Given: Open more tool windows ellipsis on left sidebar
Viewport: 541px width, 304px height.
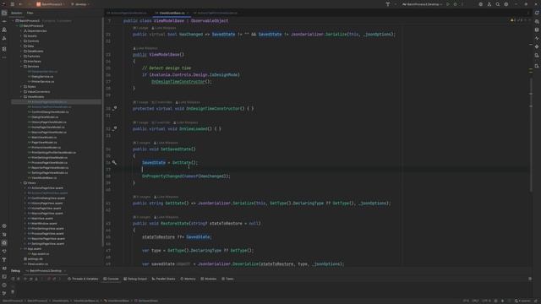Looking at the screenshot, I should pos(4,57).
